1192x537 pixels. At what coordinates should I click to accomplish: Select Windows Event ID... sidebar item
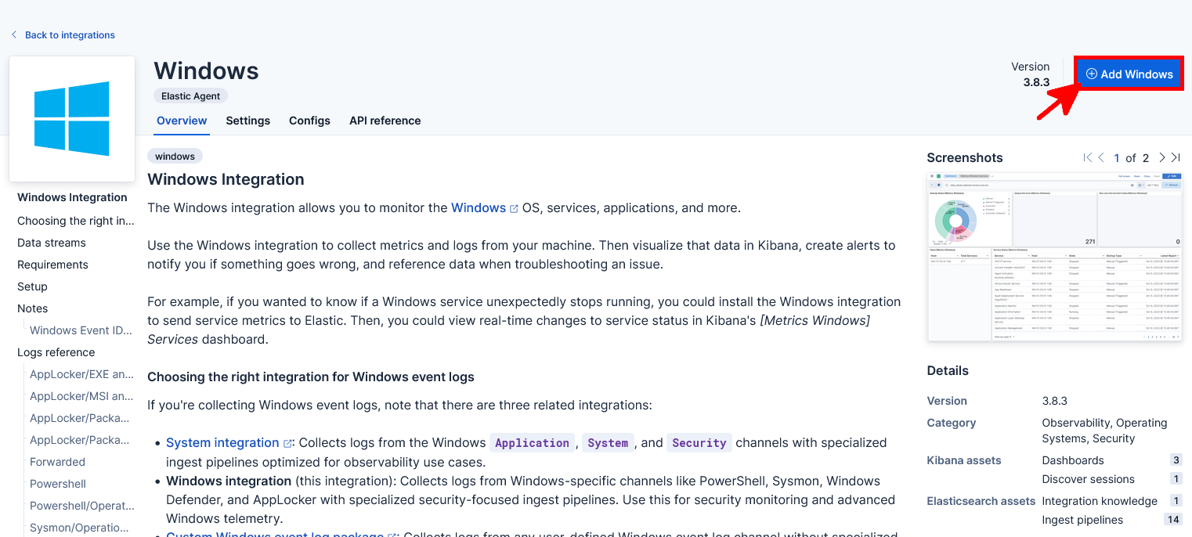[81, 331]
